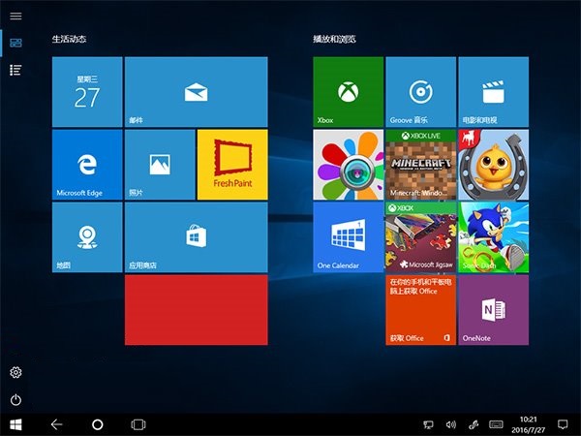Open the Photos tile
The image size is (581, 436).
160,165
